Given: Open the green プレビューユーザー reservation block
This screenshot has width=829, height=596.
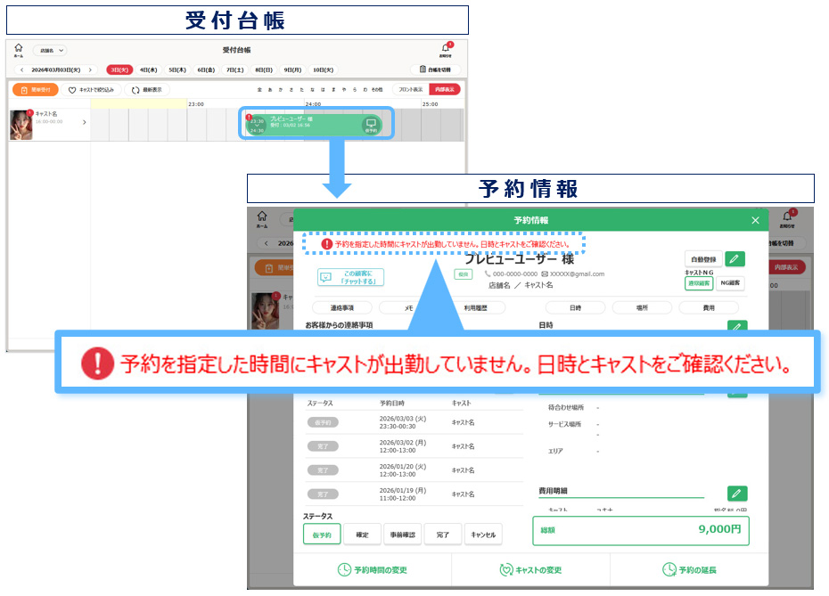Looking at the screenshot, I should pyautogui.click(x=316, y=124).
